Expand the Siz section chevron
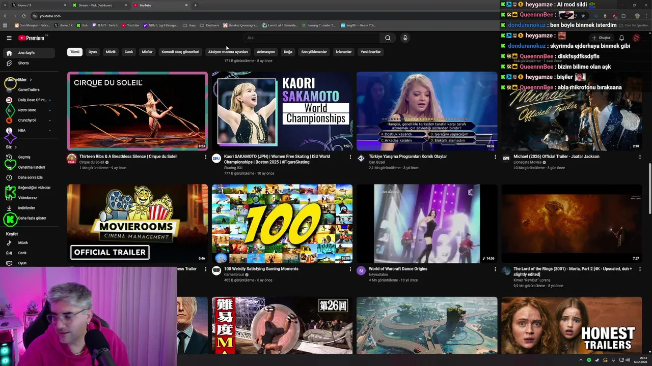The width and height of the screenshot is (652, 366). tap(15, 147)
